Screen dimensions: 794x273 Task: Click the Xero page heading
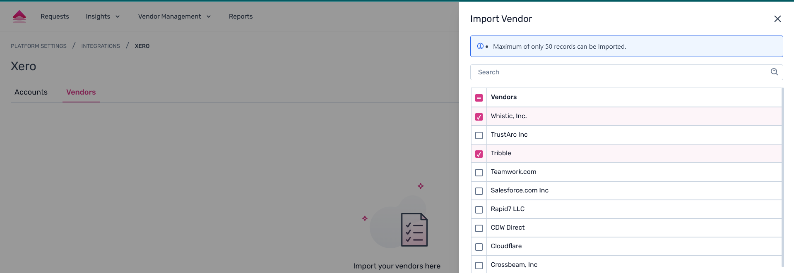(x=24, y=66)
